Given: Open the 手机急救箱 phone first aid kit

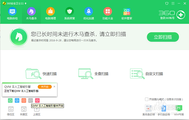Looking at the screenshot, I should click(164, 110).
